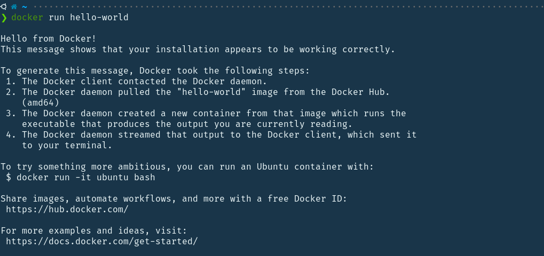
Task: Click the "Share images, automate workflows" line
Action: (x=174, y=198)
